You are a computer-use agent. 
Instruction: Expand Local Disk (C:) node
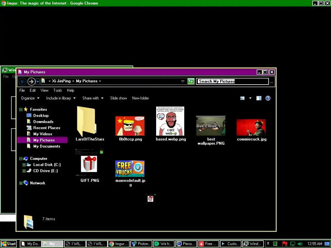pos(24,165)
